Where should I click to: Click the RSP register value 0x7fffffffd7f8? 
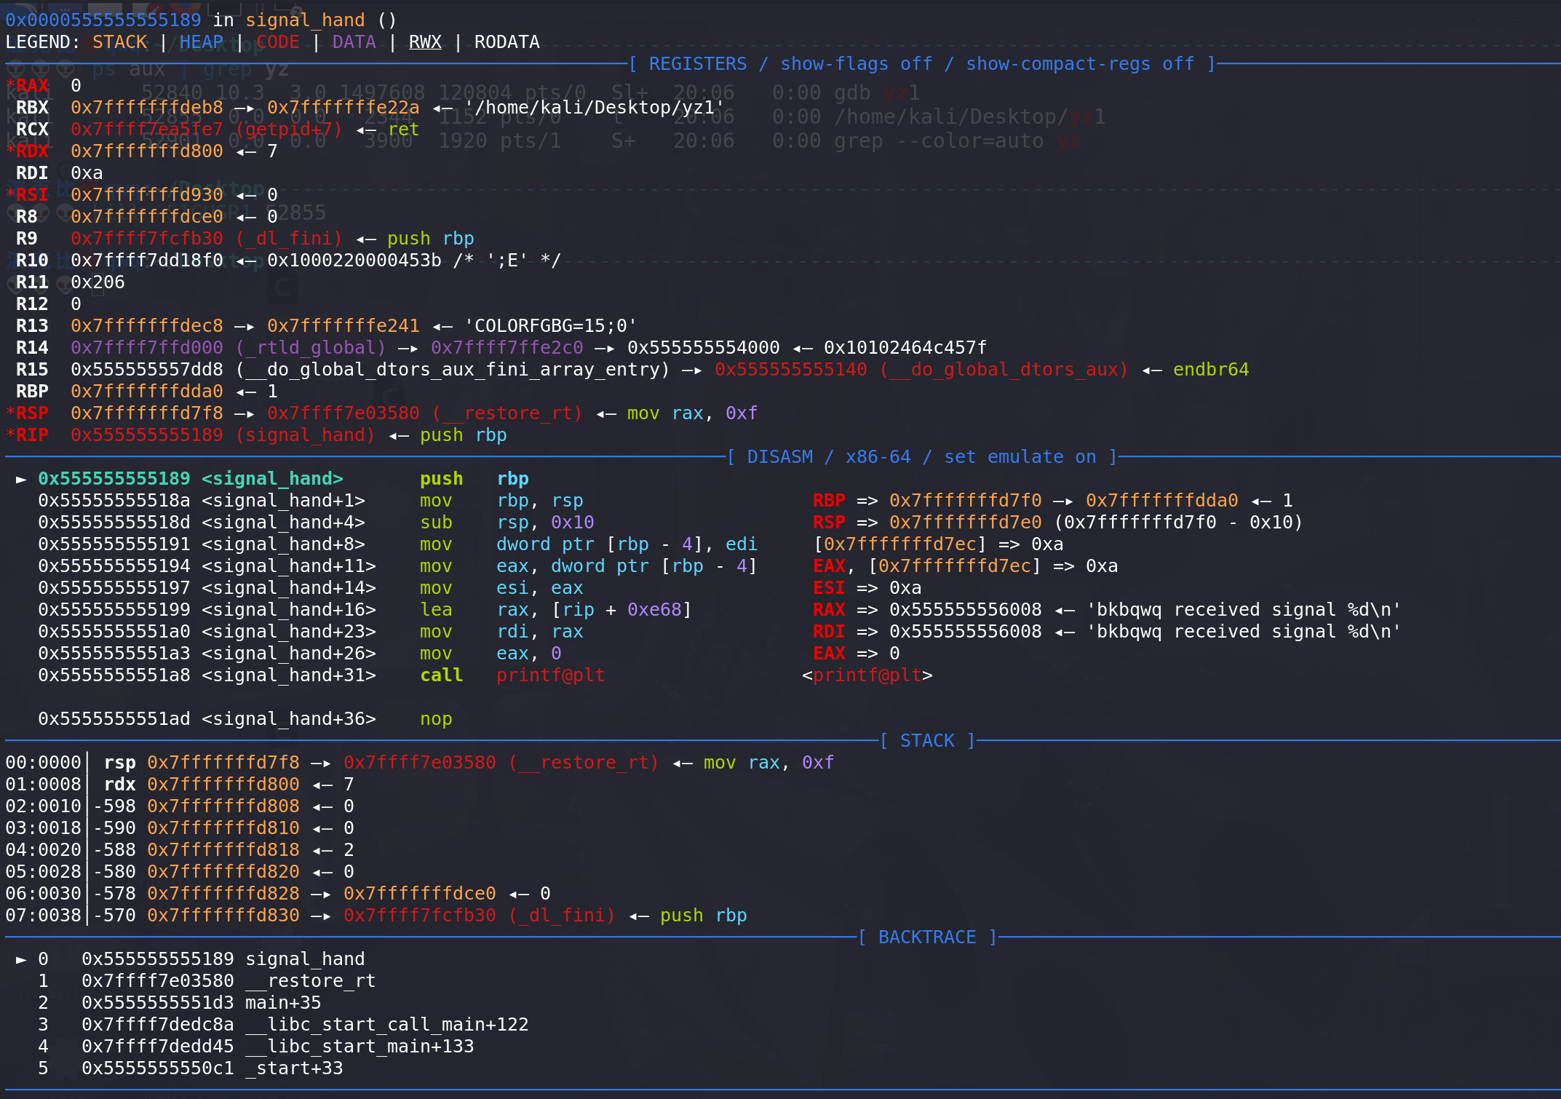point(147,413)
